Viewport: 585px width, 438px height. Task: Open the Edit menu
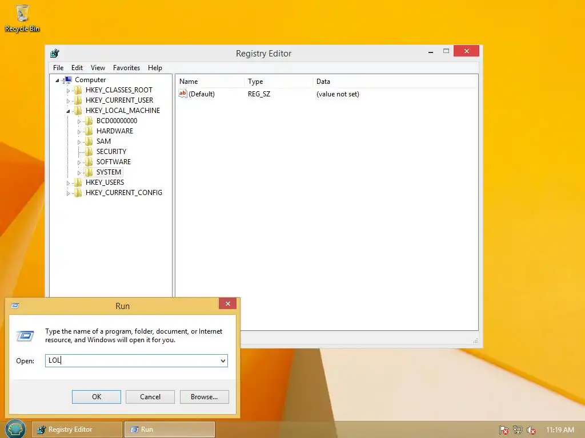pos(77,68)
